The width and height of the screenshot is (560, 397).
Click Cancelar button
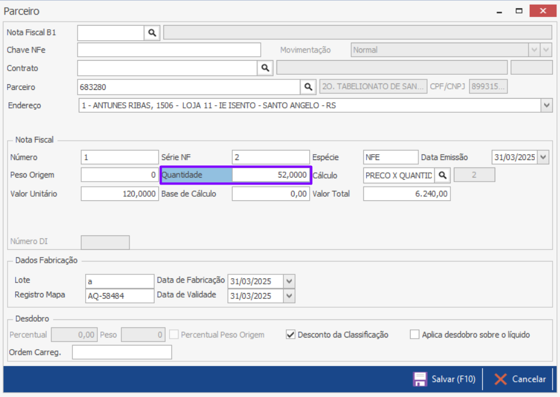(x=520, y=379)
